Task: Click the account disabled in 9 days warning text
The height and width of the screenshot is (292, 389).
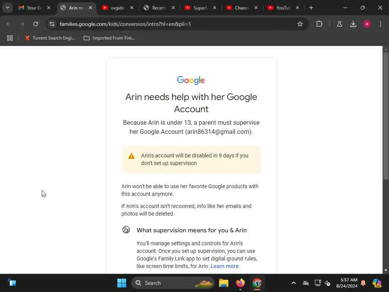Action: (x=194, y=159)
